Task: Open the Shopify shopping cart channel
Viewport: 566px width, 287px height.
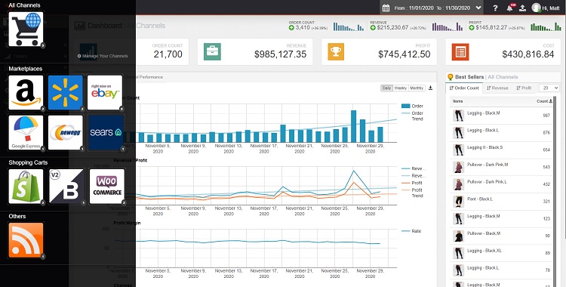Action: [x=26, y=186]
